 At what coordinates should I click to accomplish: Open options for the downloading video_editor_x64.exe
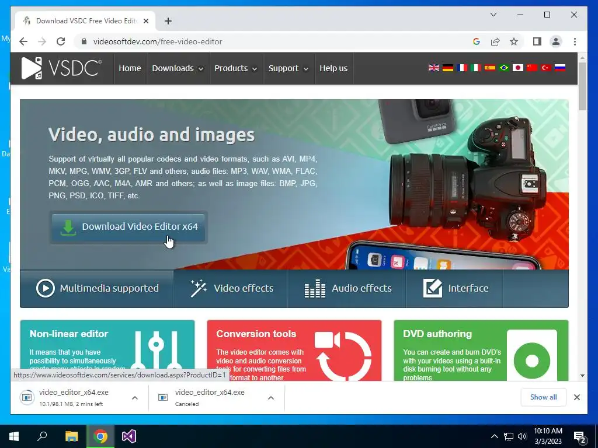pos(135,398)
